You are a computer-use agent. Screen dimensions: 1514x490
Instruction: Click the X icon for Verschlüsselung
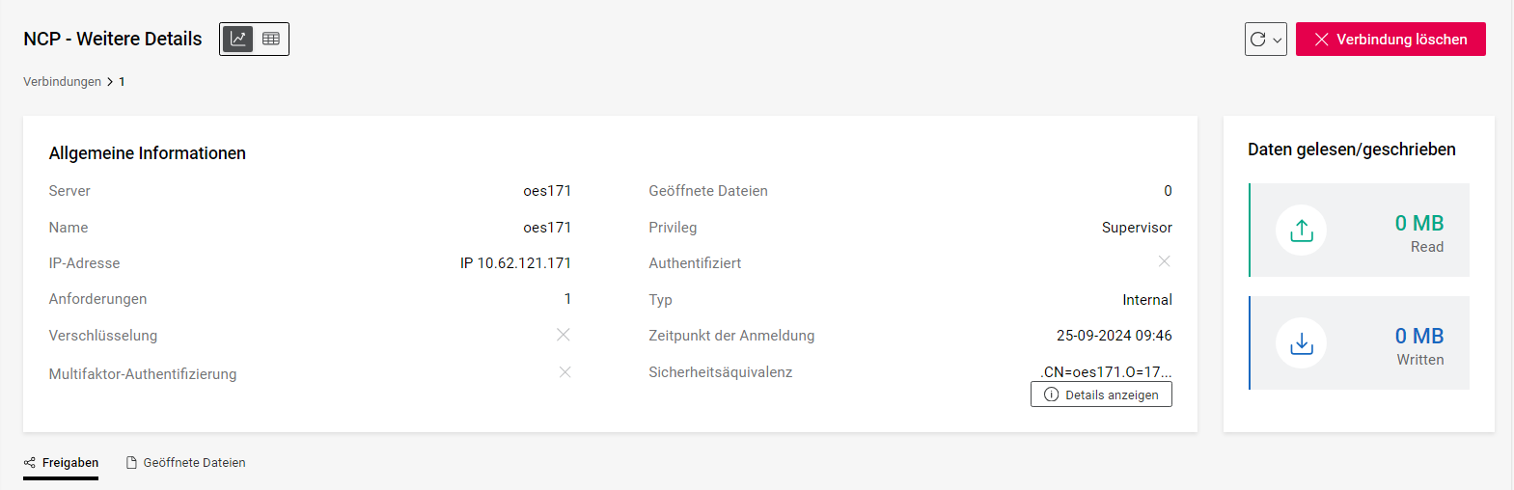pyautogui.click(x=564, y=335)
